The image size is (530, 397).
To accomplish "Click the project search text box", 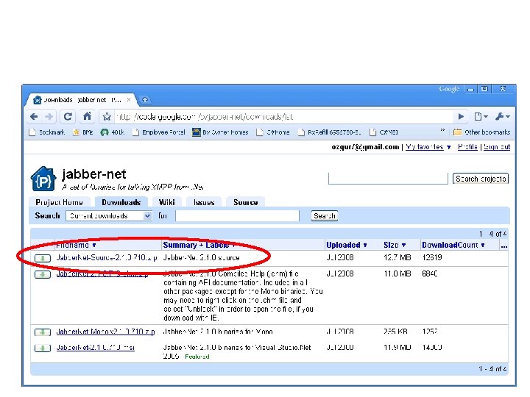I will click(388, 178).
